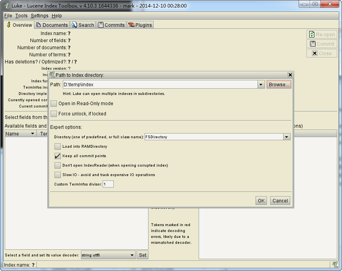Tick Force unlock, if locked
Screen dimensions: 342x271
[54, 114]
